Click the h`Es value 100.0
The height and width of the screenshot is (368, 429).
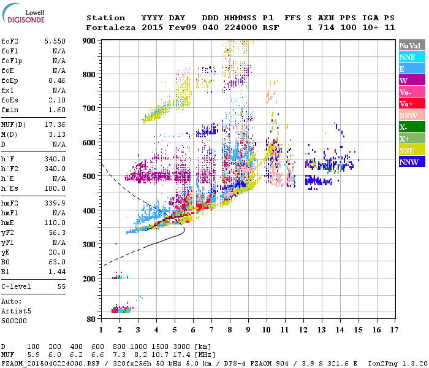(x=55, y=189)
